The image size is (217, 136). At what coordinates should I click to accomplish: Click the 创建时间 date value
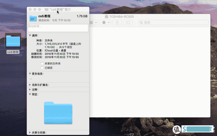tap(62, 54)
